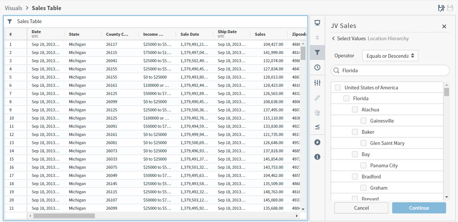Click the Save As icon with pencil

[441, 8]
